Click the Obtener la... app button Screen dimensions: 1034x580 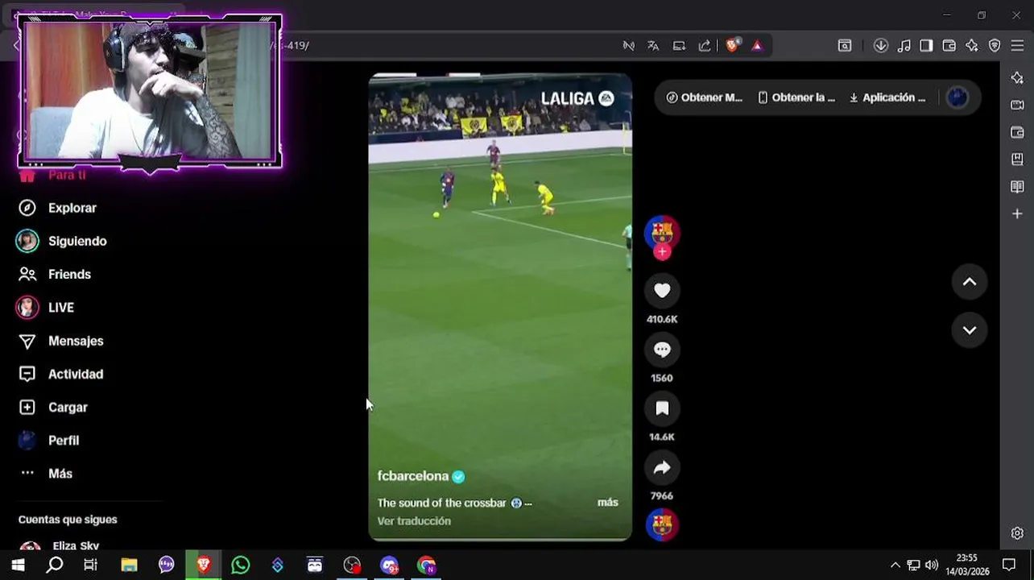(796, 97)
